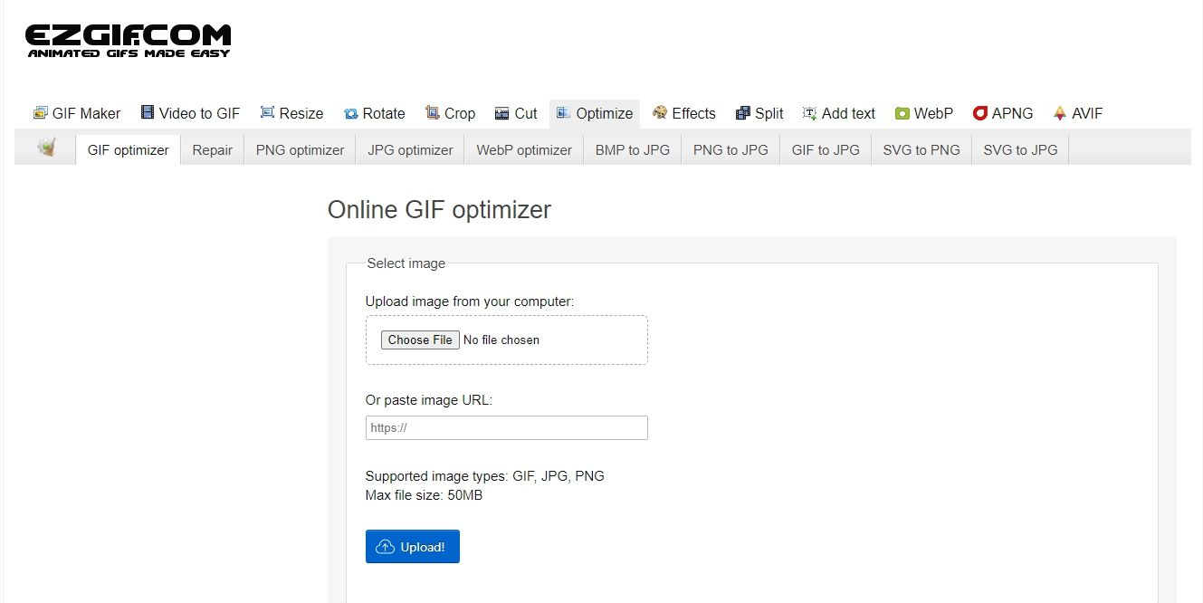Open the Crop tool
Image resolution: width=1203 pixels, height=603 pixels.
coord(450,113)
